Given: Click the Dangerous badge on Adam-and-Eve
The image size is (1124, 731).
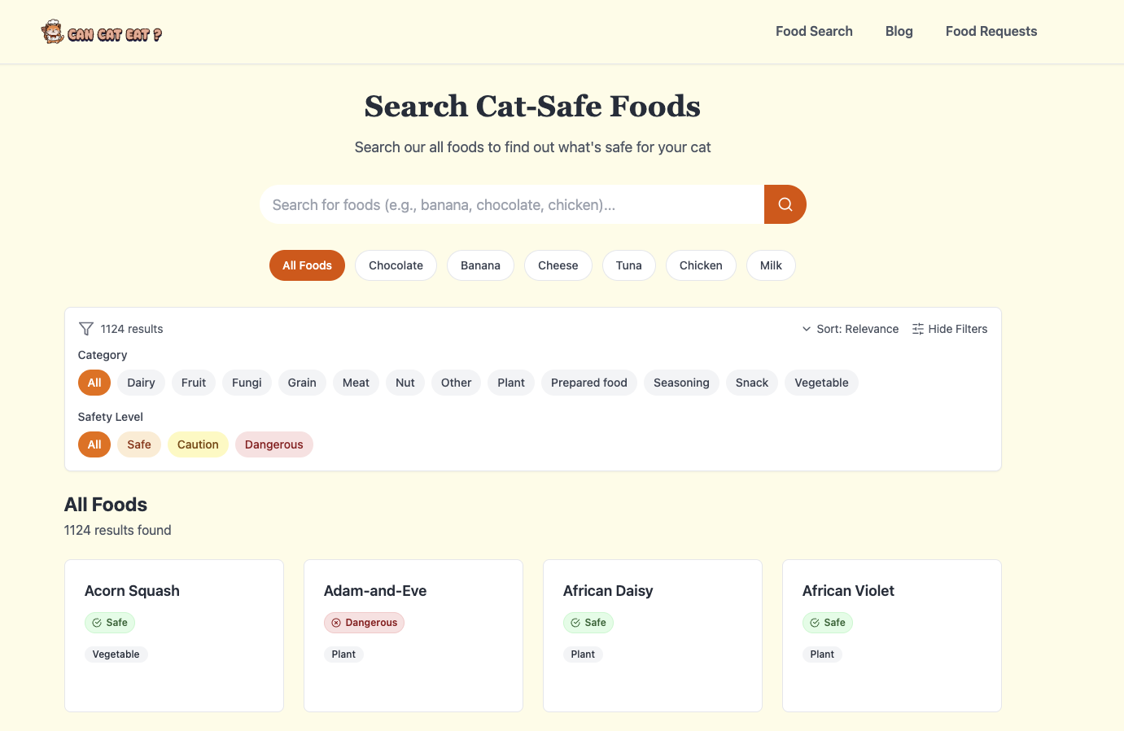Looking at the screenshot, I should tap(364, 623).
